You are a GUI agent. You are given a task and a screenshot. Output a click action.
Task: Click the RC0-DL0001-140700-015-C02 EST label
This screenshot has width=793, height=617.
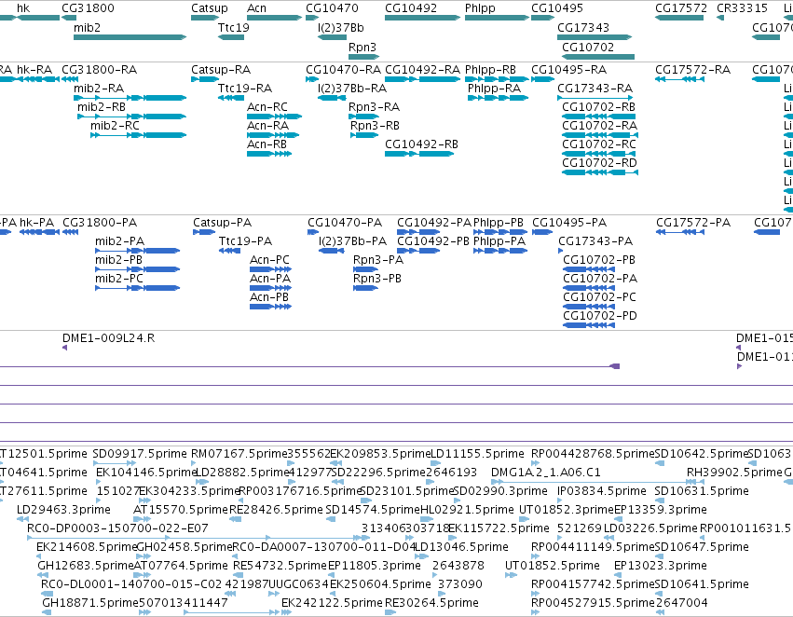tap(131, 584)
